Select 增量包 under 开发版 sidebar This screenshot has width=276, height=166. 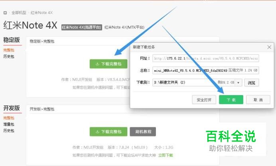(9, 124)
